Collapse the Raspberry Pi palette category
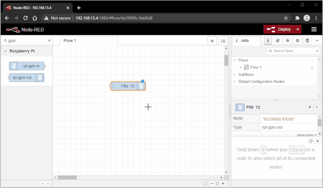Image resolution: width=323 pixels, height=188 pixels. pos(5,51)
